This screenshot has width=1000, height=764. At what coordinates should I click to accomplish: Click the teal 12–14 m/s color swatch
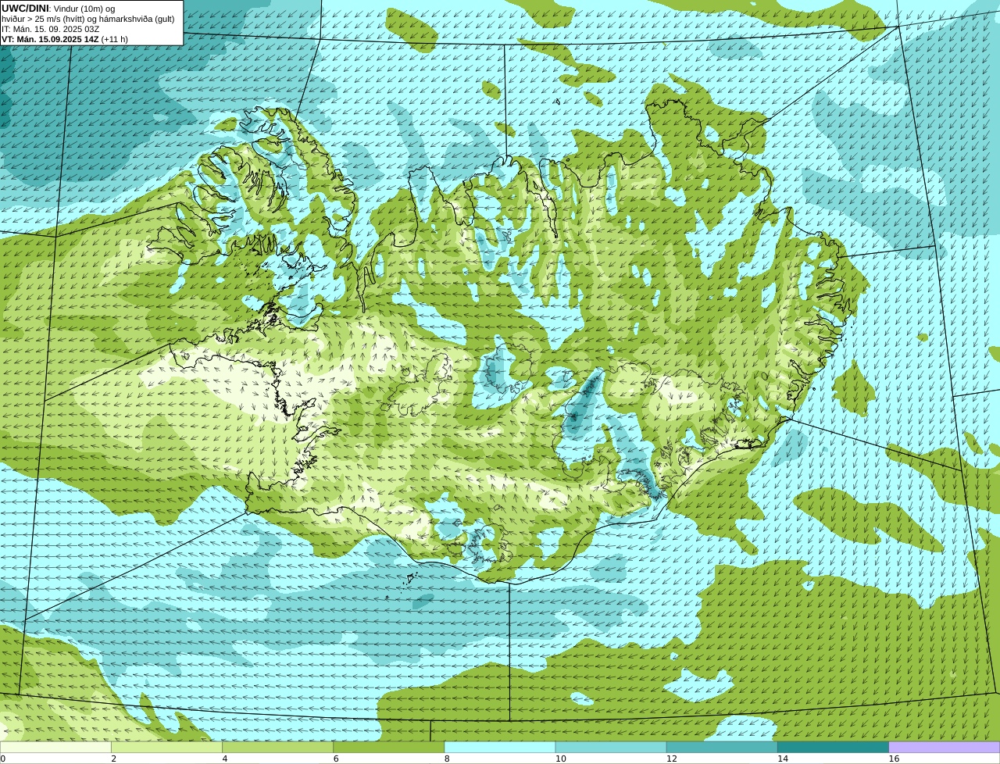point(722,748)
